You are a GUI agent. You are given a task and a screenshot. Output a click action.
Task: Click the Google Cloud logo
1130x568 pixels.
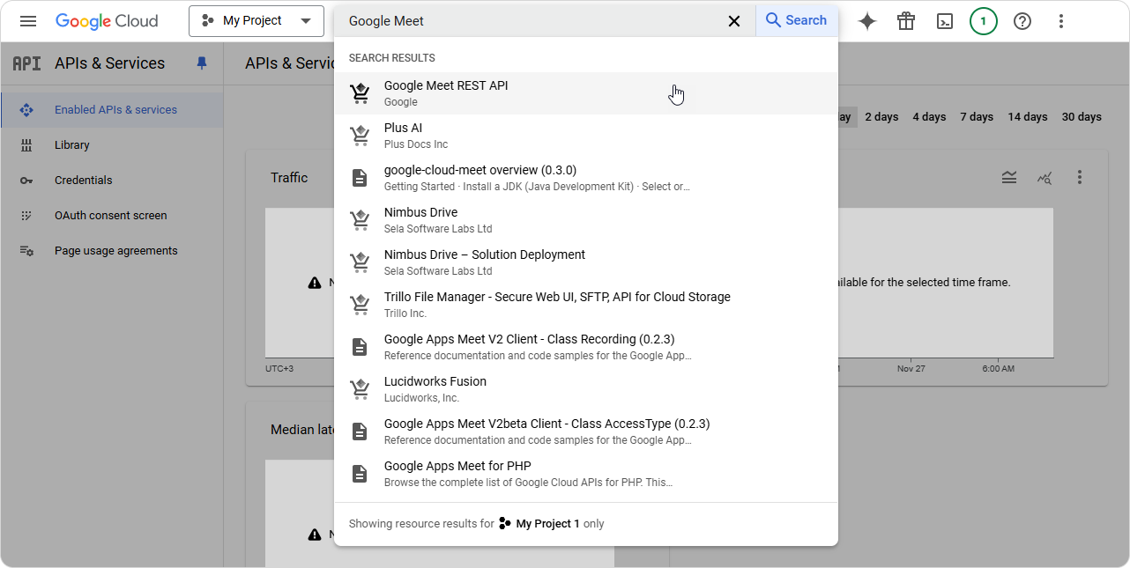tap(107, 21)
